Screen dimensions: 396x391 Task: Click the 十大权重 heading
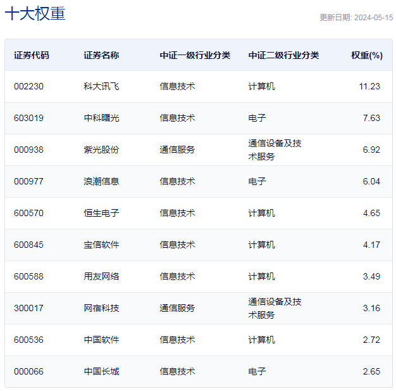point(35,13)
